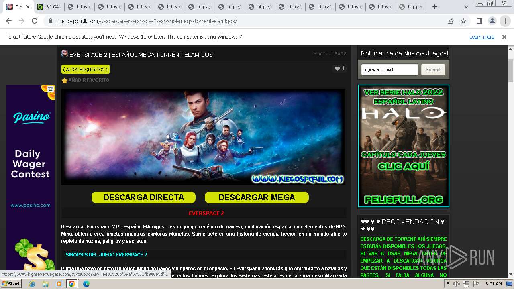Open Internet Explorer from the taskbar

32,284
